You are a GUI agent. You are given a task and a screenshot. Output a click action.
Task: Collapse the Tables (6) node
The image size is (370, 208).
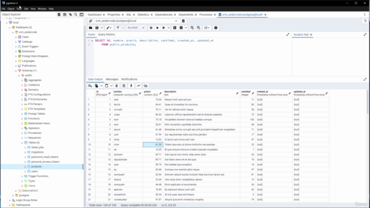(x=22, y=143)
